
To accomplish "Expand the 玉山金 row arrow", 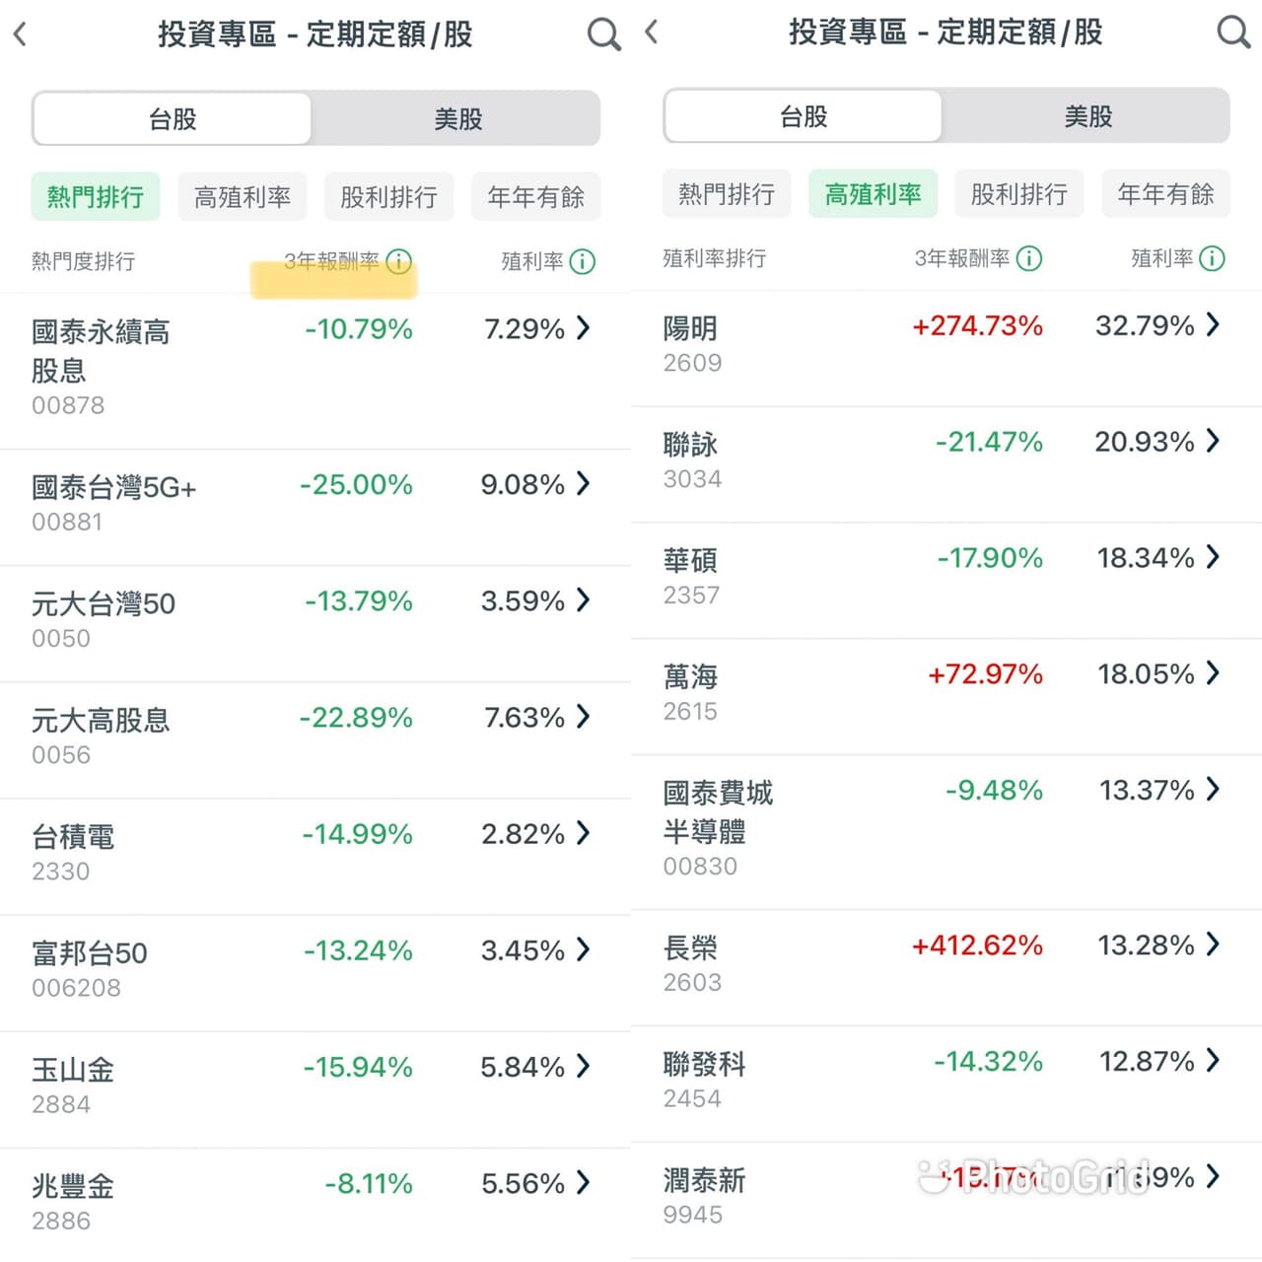I will click(x=584, y=1066).
